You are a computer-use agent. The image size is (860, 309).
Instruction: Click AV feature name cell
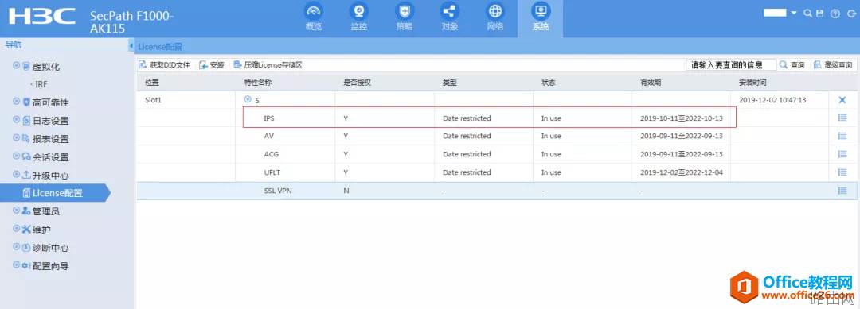[268, 136]
